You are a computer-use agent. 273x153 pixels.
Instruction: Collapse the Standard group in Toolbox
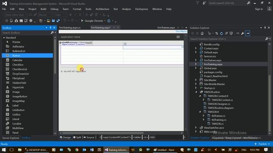click(x=4, y=37)
